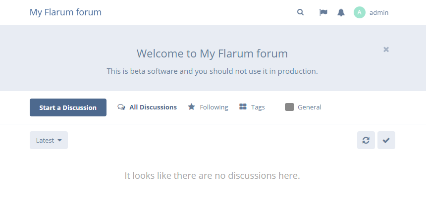Dismiss the welcome banner

[386, 50]
